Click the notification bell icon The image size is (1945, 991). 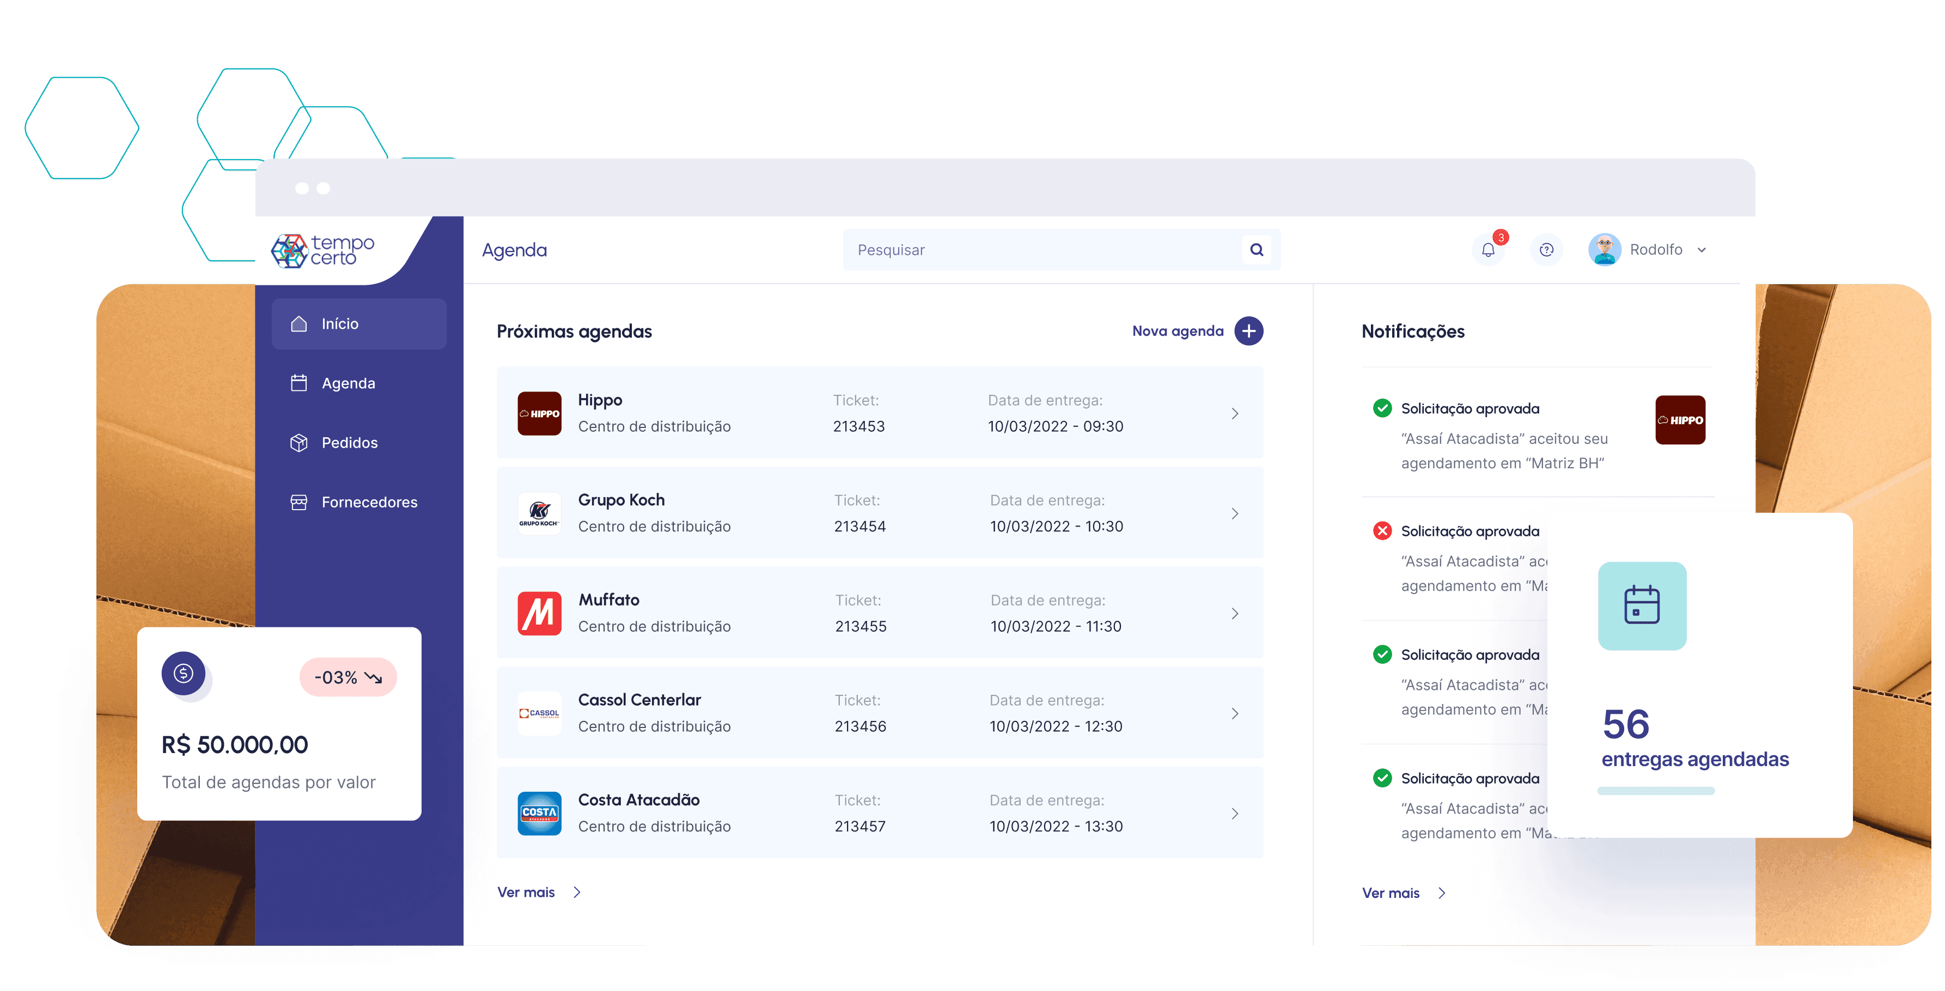pyautogui.click(x=1487, y=250)
